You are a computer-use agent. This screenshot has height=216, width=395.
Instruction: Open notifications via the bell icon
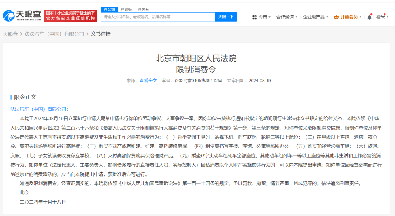[x=369, y=17]
